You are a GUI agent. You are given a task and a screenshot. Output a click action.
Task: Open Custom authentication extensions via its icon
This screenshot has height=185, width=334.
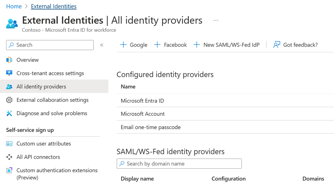9,170
